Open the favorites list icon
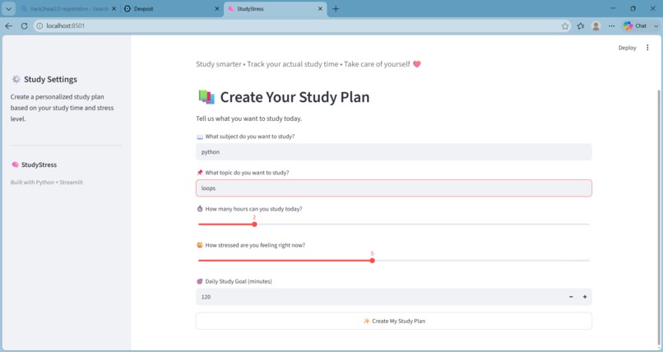This screenshot has height=352, width=663. click(581, 25)
